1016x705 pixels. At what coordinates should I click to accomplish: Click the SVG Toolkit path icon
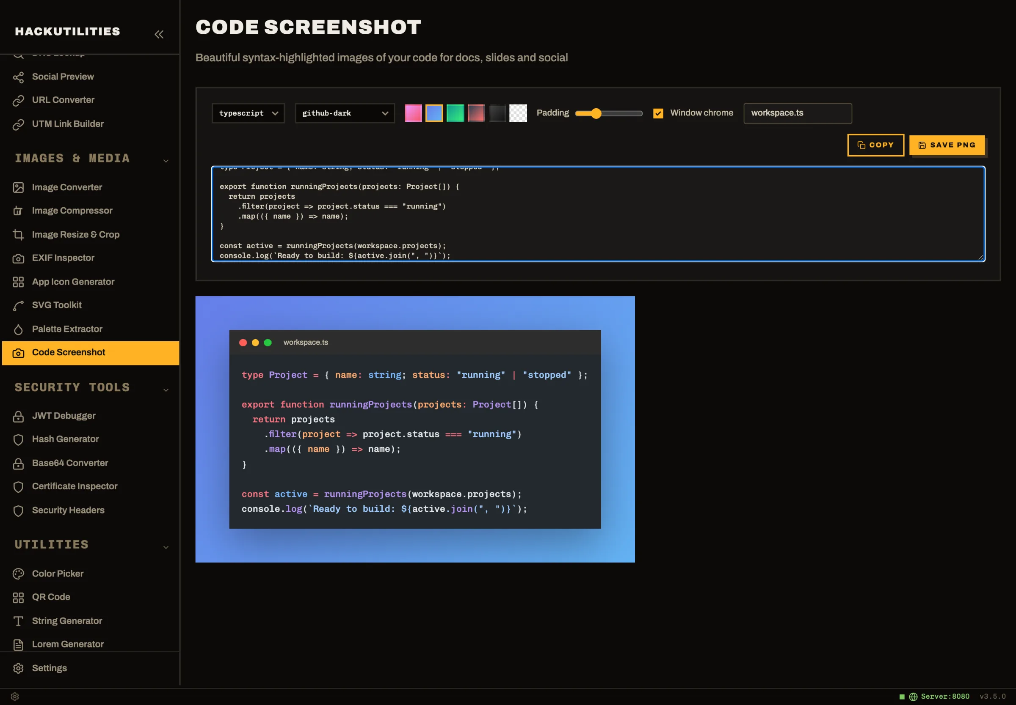click(18, 306)
